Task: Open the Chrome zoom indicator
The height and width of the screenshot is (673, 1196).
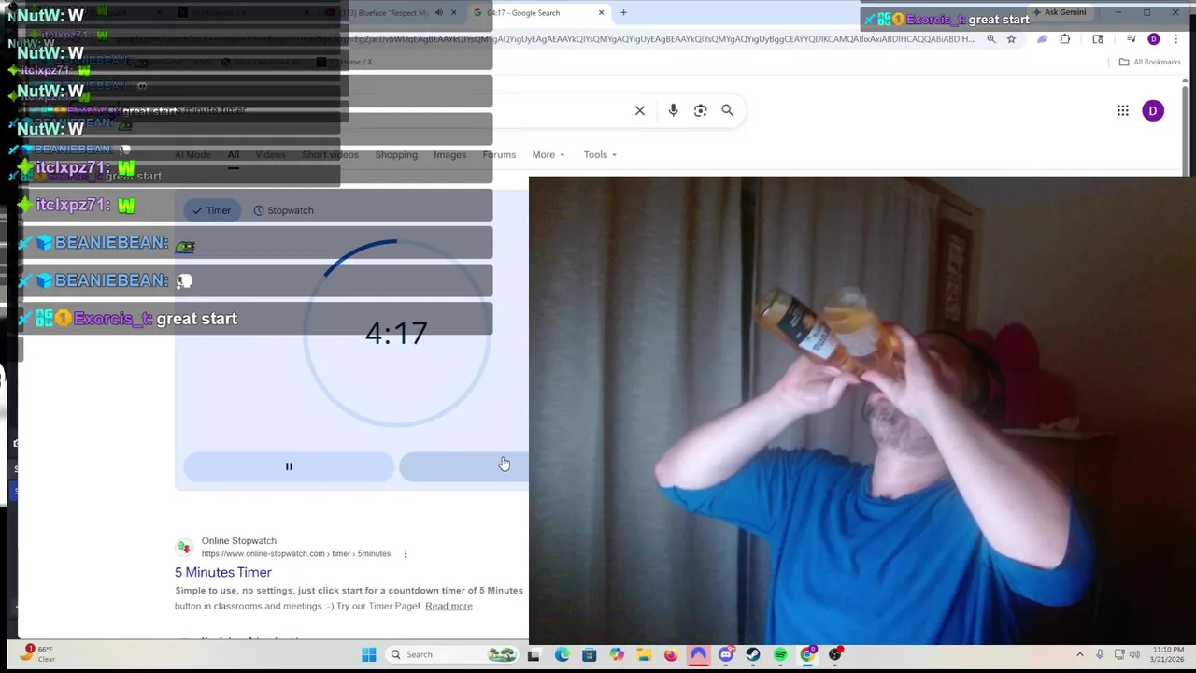Action: tap(991, 39)
